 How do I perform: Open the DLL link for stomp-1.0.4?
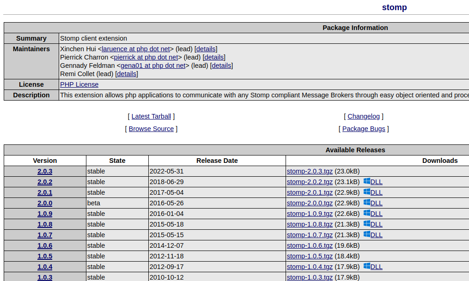point(376,267)
